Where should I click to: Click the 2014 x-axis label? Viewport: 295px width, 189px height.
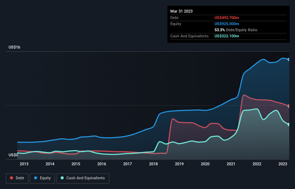(50, 164)
